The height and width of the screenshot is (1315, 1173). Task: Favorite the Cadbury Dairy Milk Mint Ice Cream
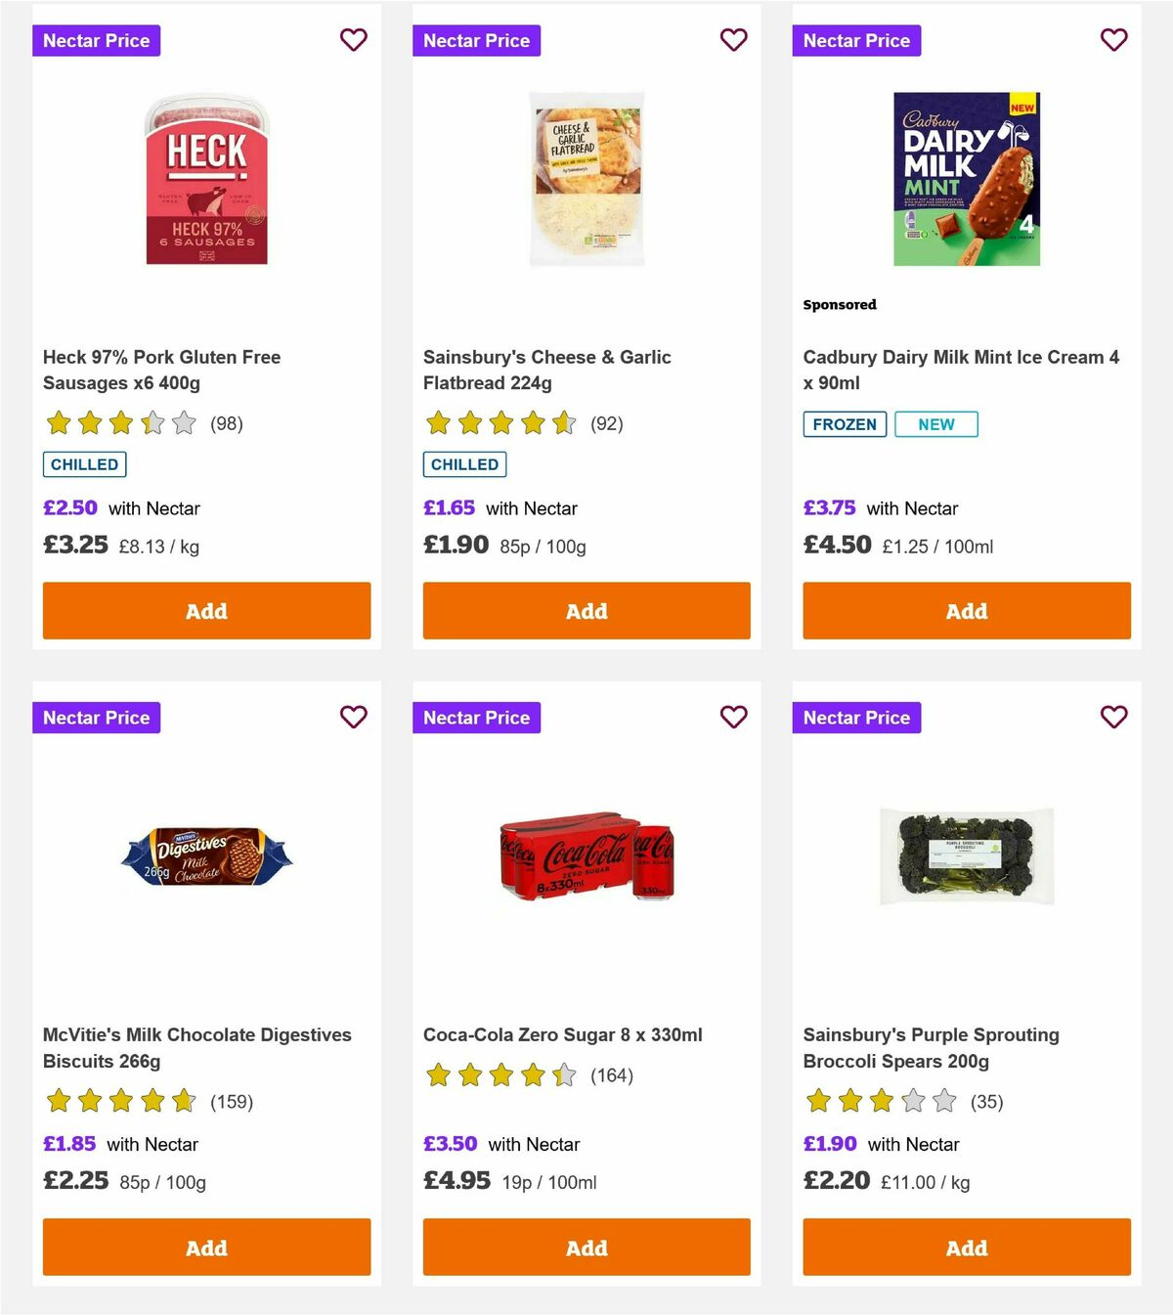(1113, 40)
